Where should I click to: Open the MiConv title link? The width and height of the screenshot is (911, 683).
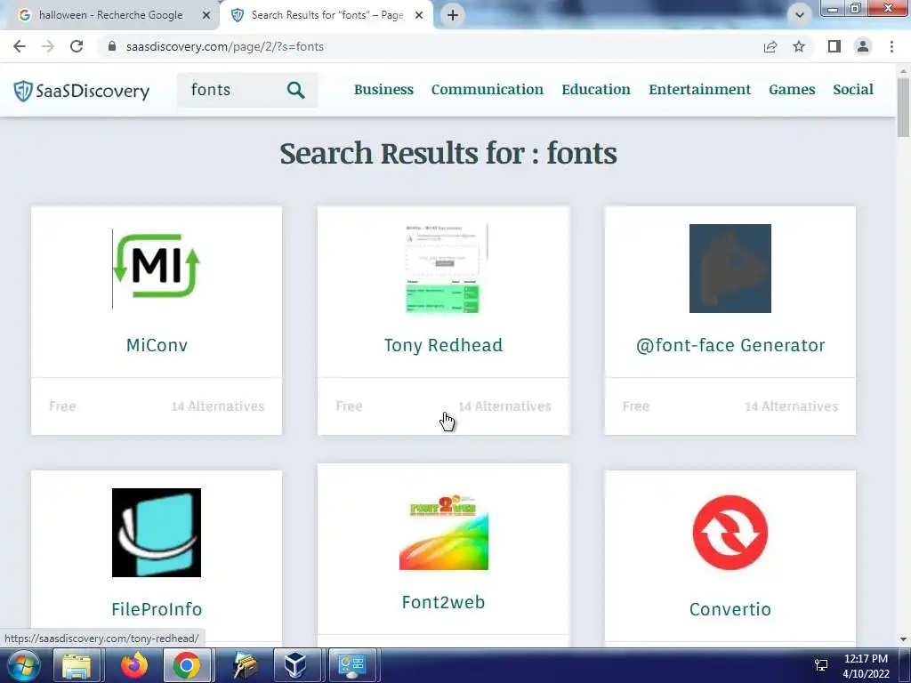(x=157, y=345)
